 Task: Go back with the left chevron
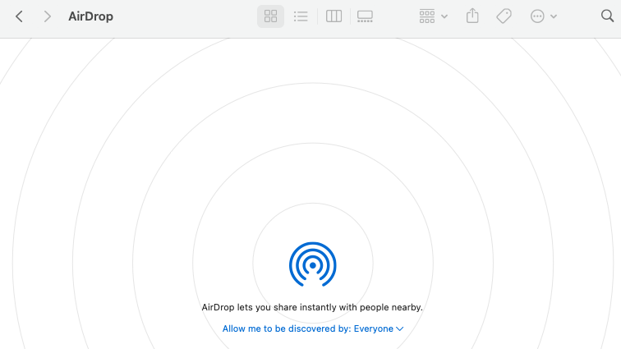(19, 16)
